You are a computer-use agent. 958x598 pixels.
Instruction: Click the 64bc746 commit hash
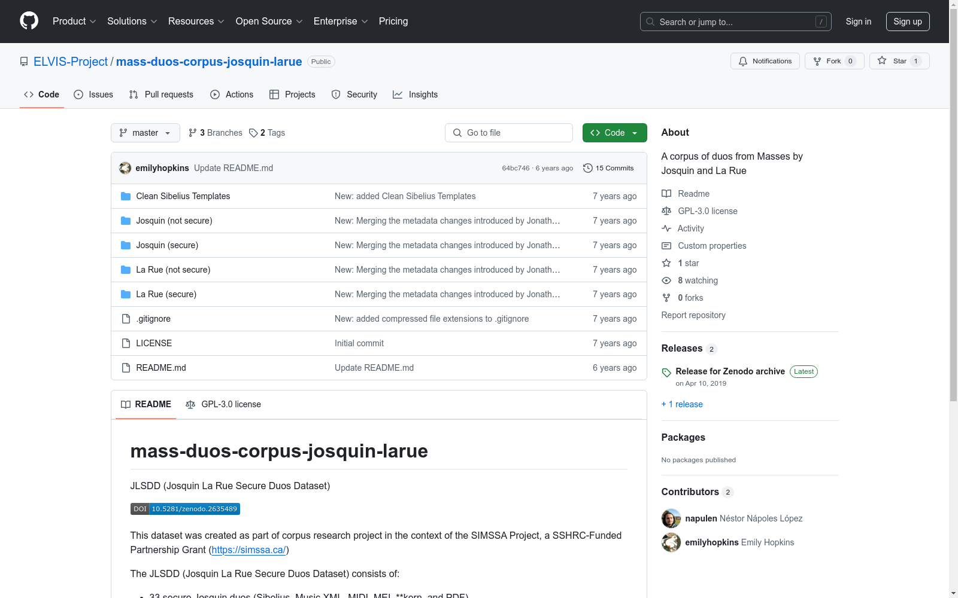516,168
